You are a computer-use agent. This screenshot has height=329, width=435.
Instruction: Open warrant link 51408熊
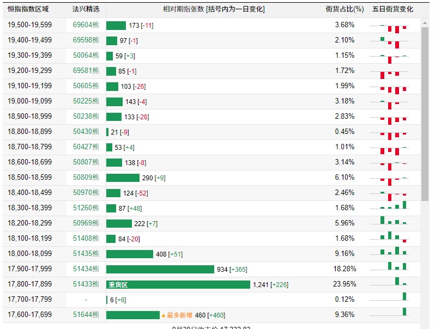(x=86, y=239)
